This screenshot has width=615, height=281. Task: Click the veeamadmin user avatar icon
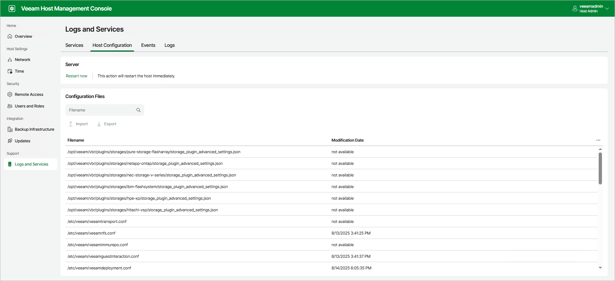575,9
